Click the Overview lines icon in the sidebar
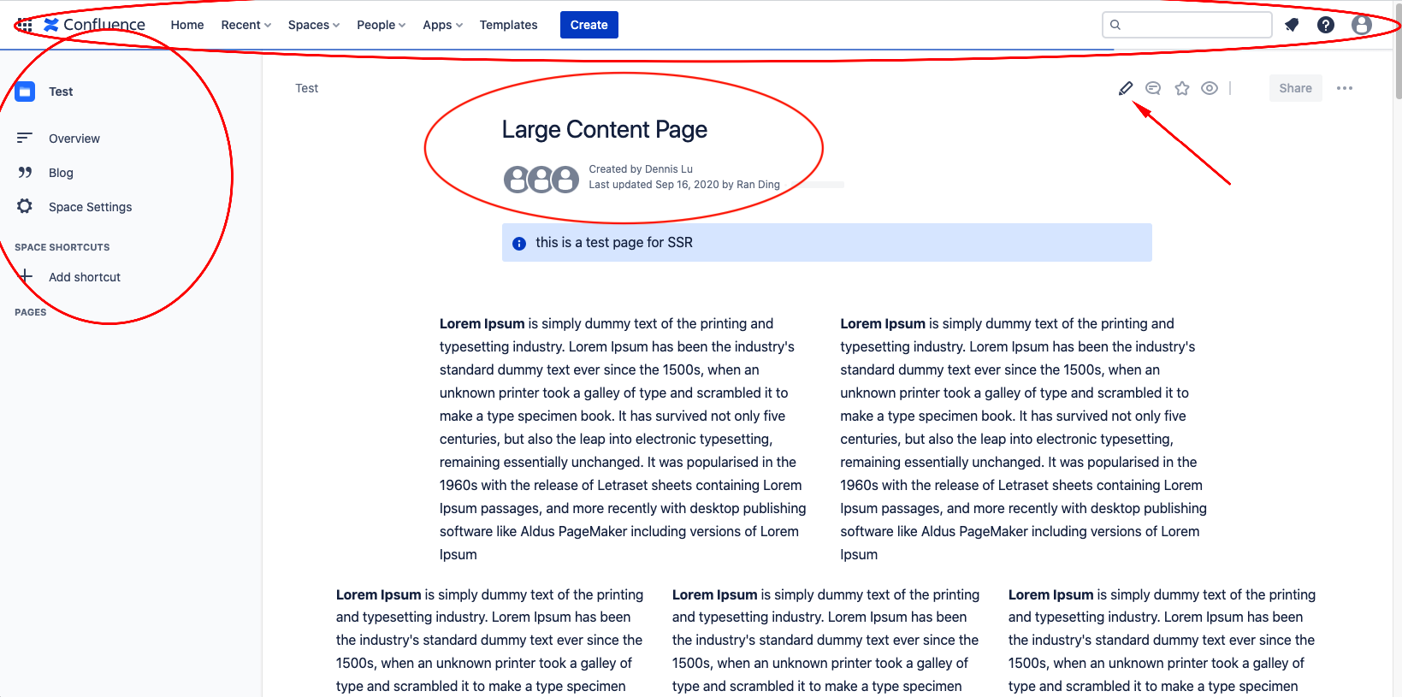The height and width of the screenshot is (697, 1402). pos(25,138)
